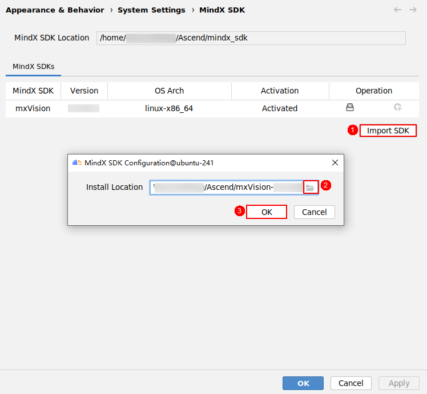Viewport: 427px width, 394px height.
Task: Confirm the MindX SDK Configuration dialog with OK
Action: (267, 212)
